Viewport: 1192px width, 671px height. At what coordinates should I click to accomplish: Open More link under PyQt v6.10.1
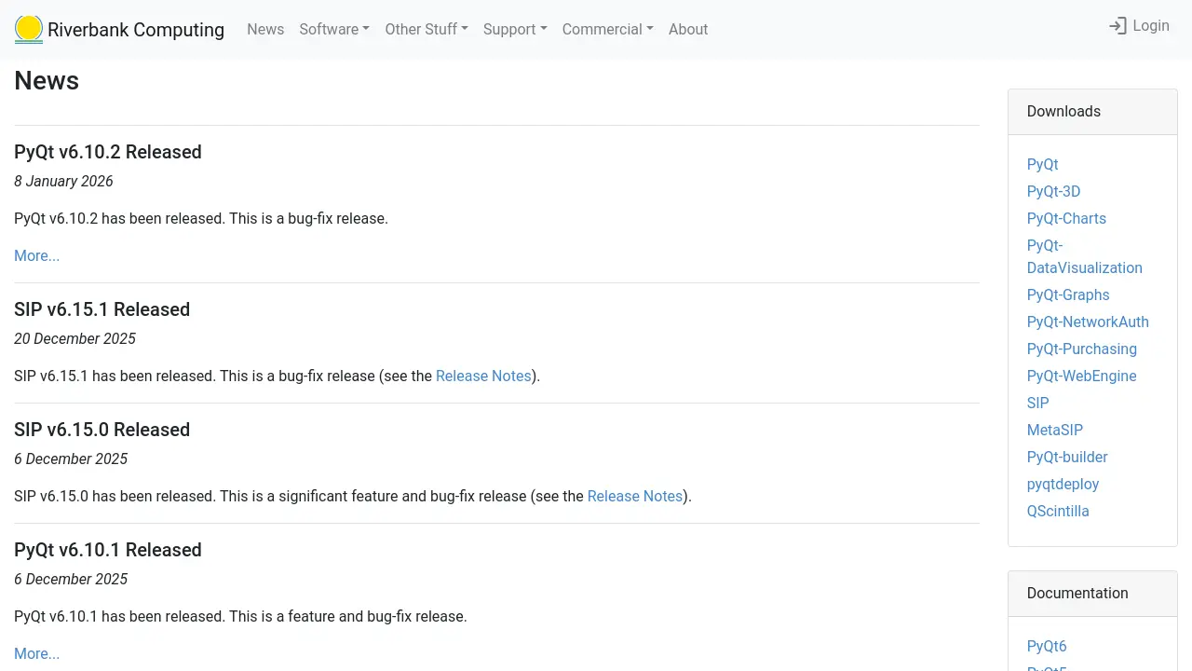37,653
